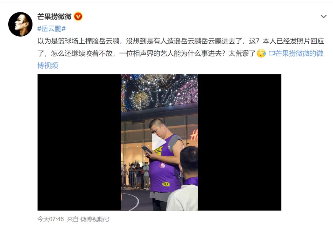
Task: Open the 芒果捞微微的微 video link text
Action: 299,53
